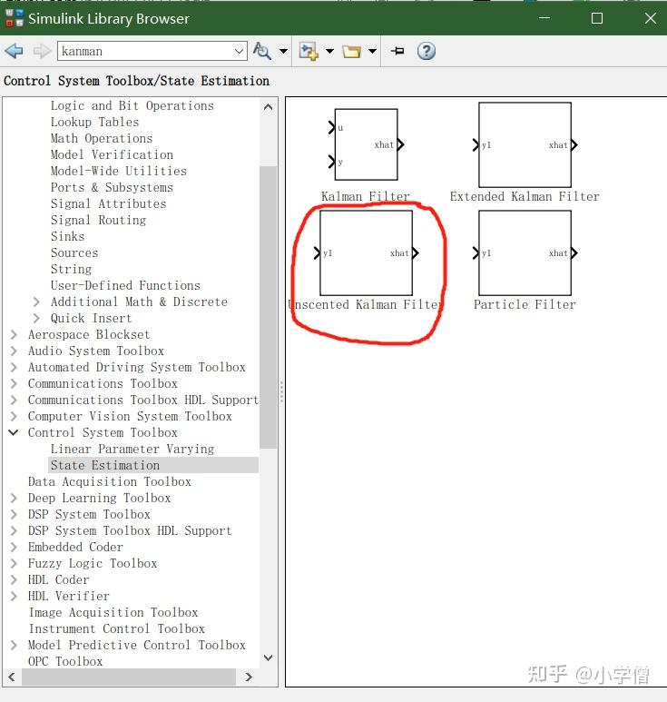The image size is (667, 702).
Task: Select Sinks in the library tree
Action: [67, 236]
